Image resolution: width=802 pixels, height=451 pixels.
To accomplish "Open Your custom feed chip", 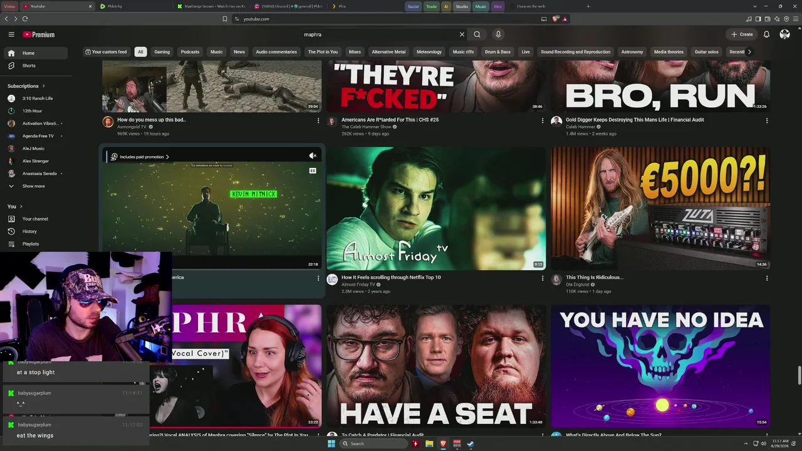I will tap(106, 52).
